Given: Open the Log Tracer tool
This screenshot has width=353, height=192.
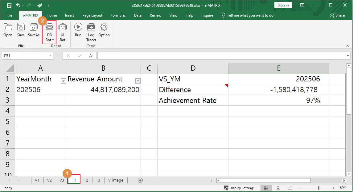Looking at the screenshot, I should coord(91,32).
